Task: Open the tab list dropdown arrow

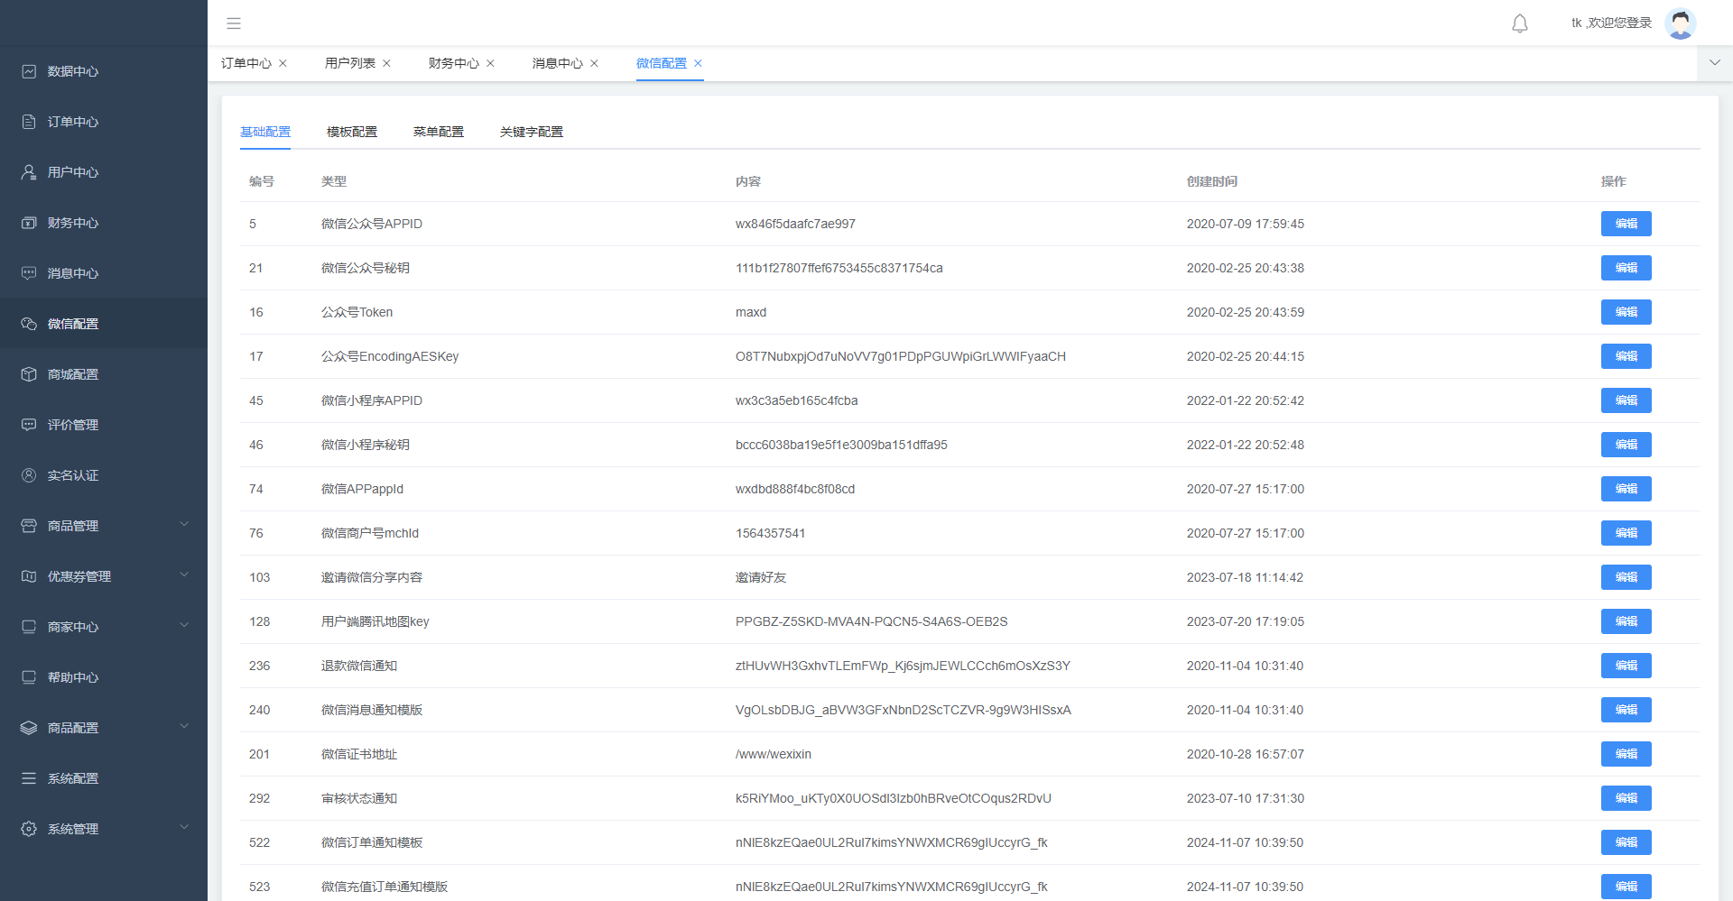Action: 1715,63
